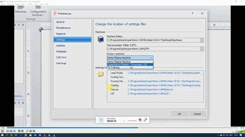Toggle VLC fullscreen
Screen dimensions: 245x137
point(19,131)
